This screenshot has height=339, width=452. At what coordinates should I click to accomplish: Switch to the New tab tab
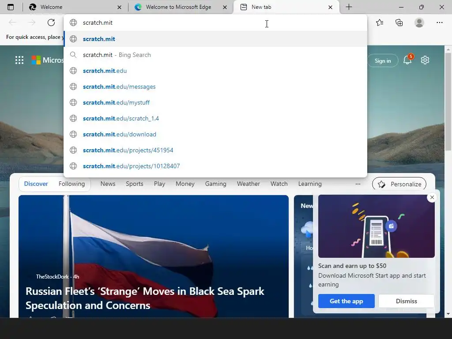tap(286, 7)
